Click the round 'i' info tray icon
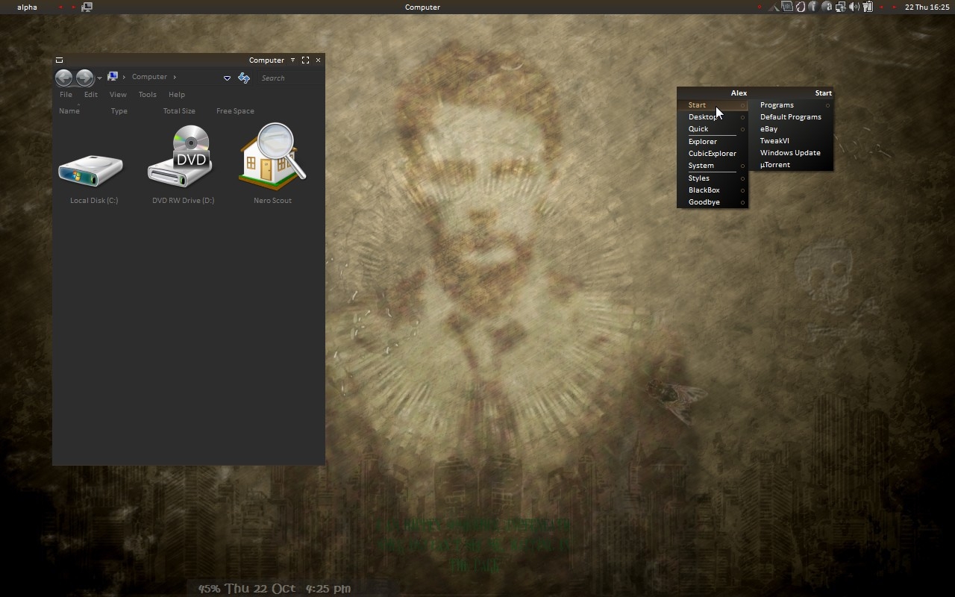This screenshot has width=955, height=597. (813, 7)
